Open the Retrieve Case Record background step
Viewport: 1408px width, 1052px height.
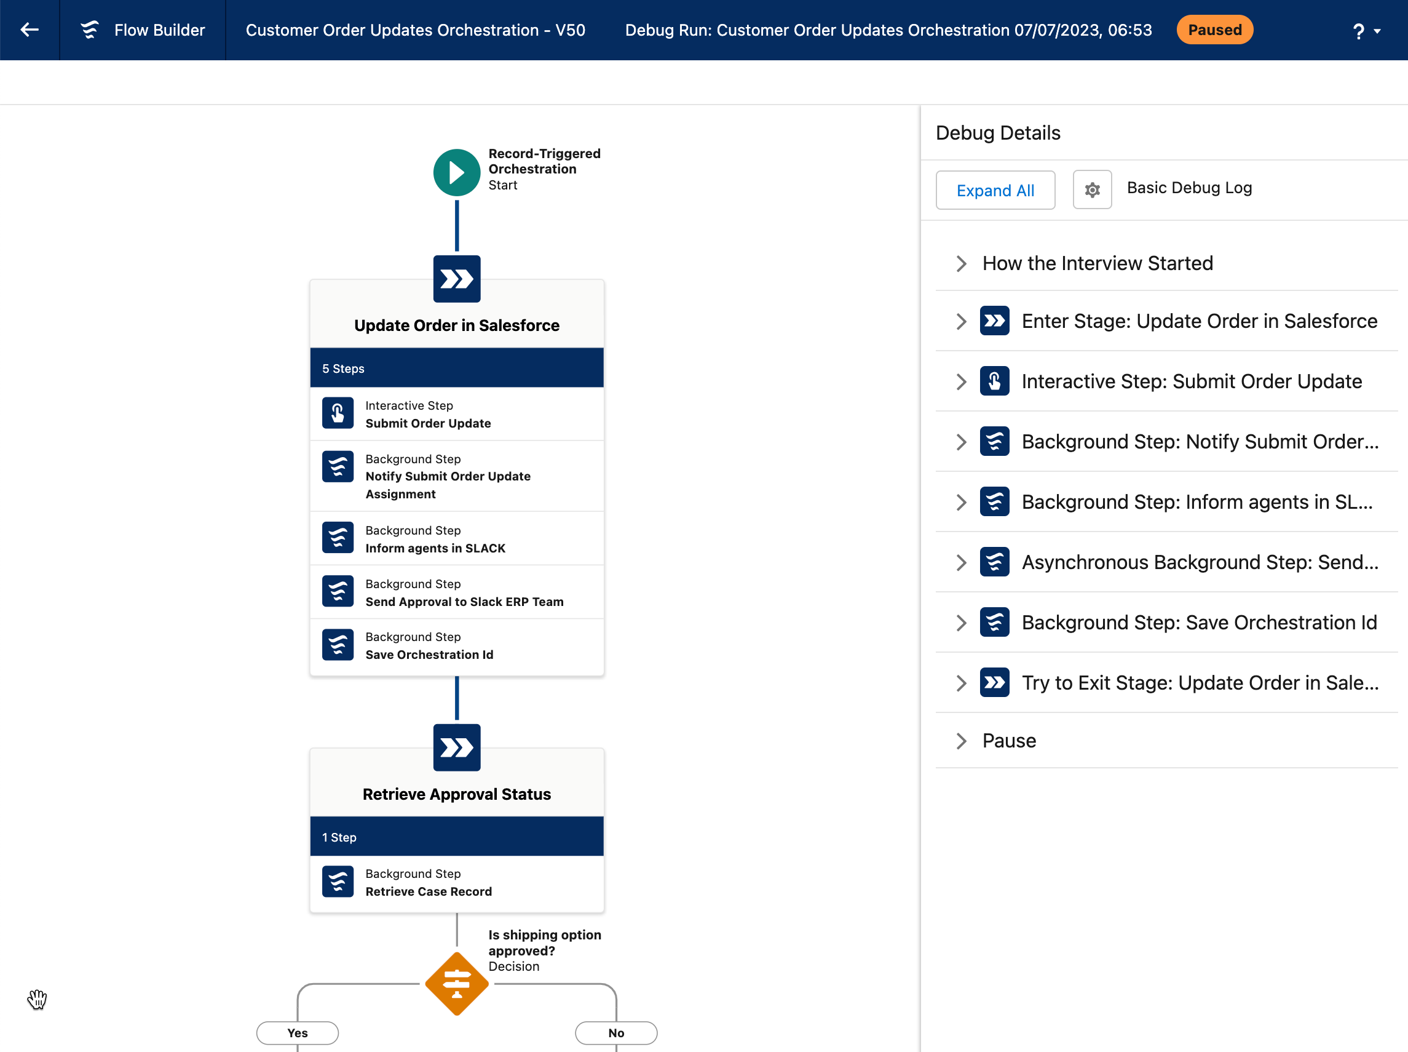click(456, 882)
